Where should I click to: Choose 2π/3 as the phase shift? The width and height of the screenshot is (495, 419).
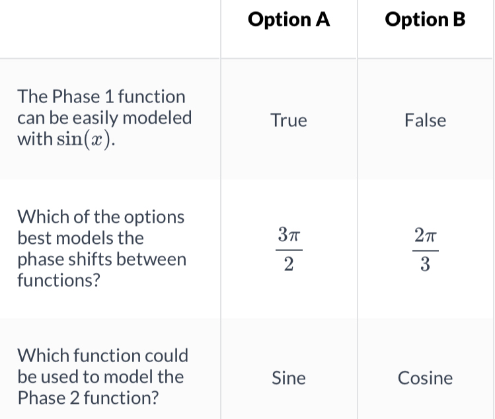[x=425, y=249]
